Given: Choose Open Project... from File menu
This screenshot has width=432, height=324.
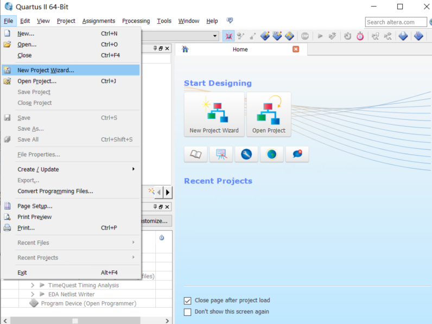Looking at the screenshot, I should [71, 81].
